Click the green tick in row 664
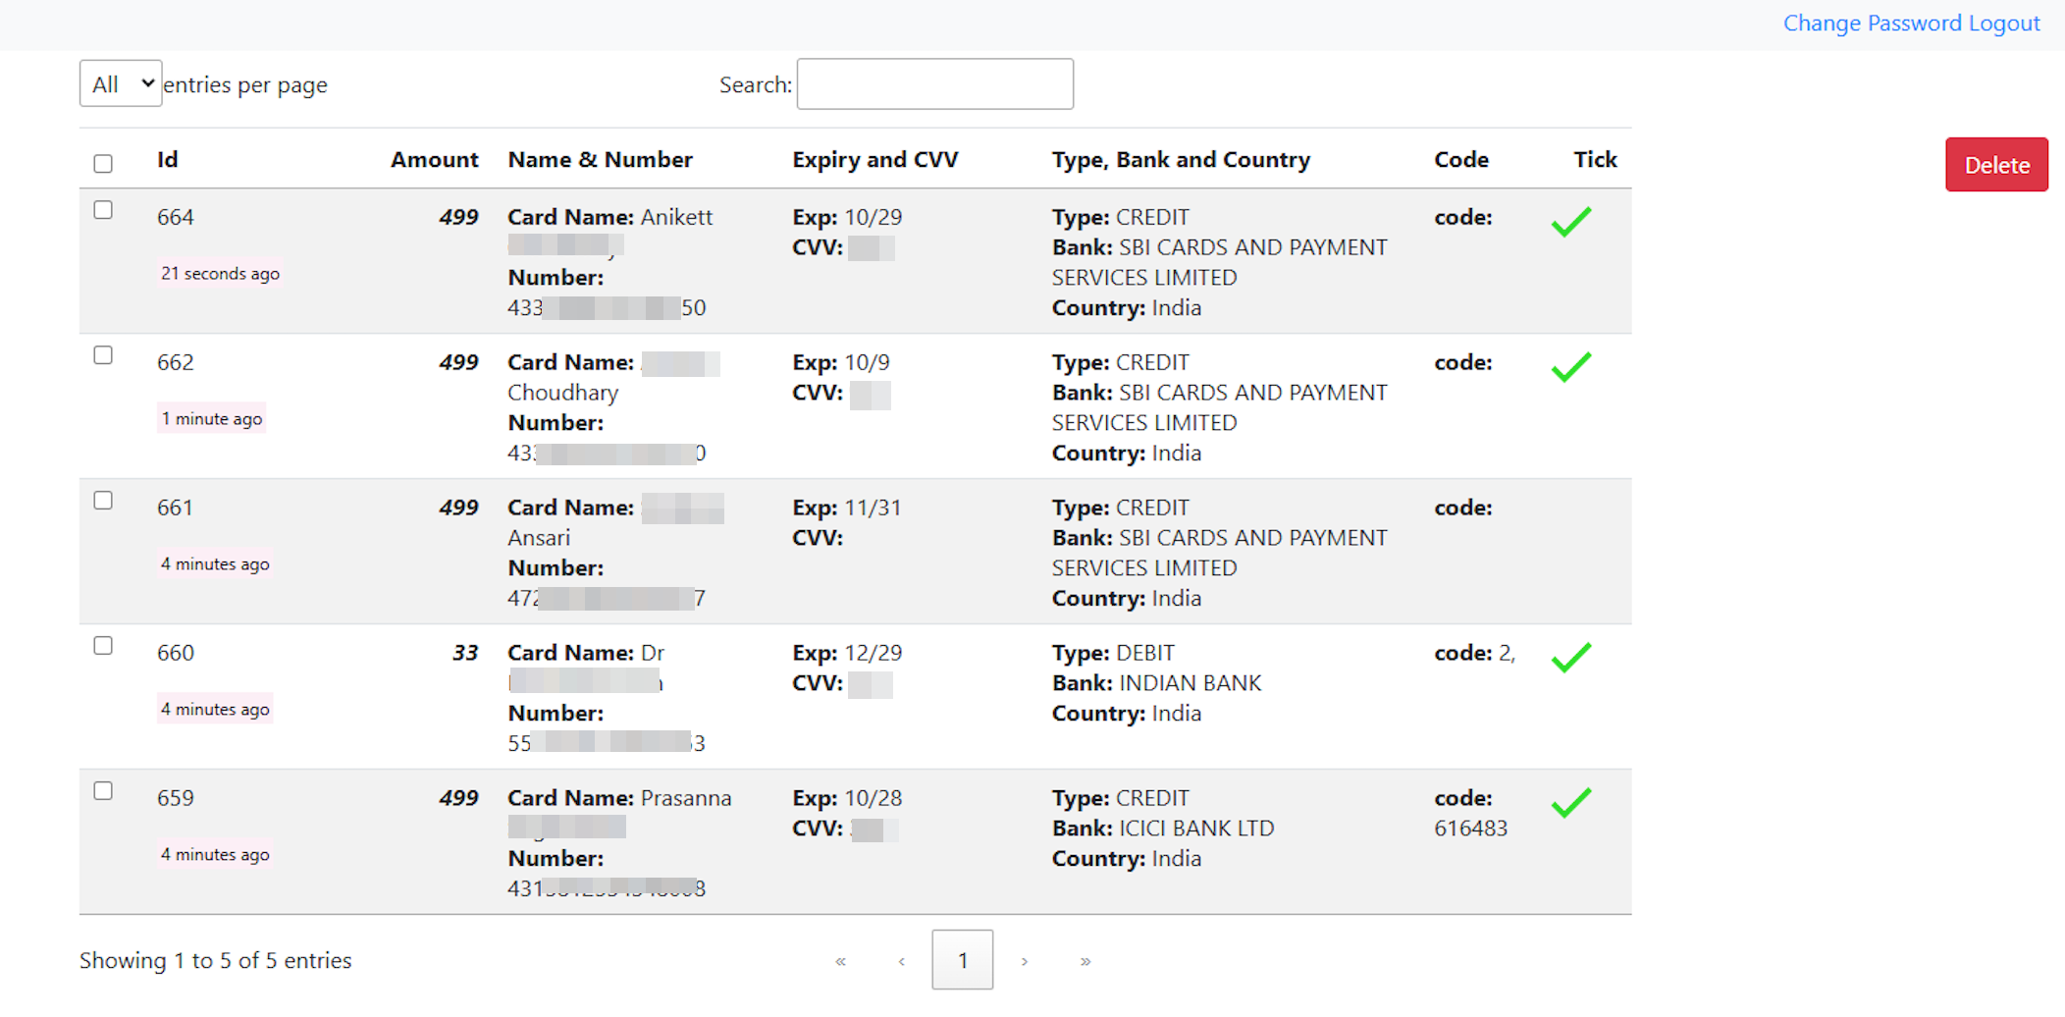The image size is (2065, 1017). pos(1570,222)
